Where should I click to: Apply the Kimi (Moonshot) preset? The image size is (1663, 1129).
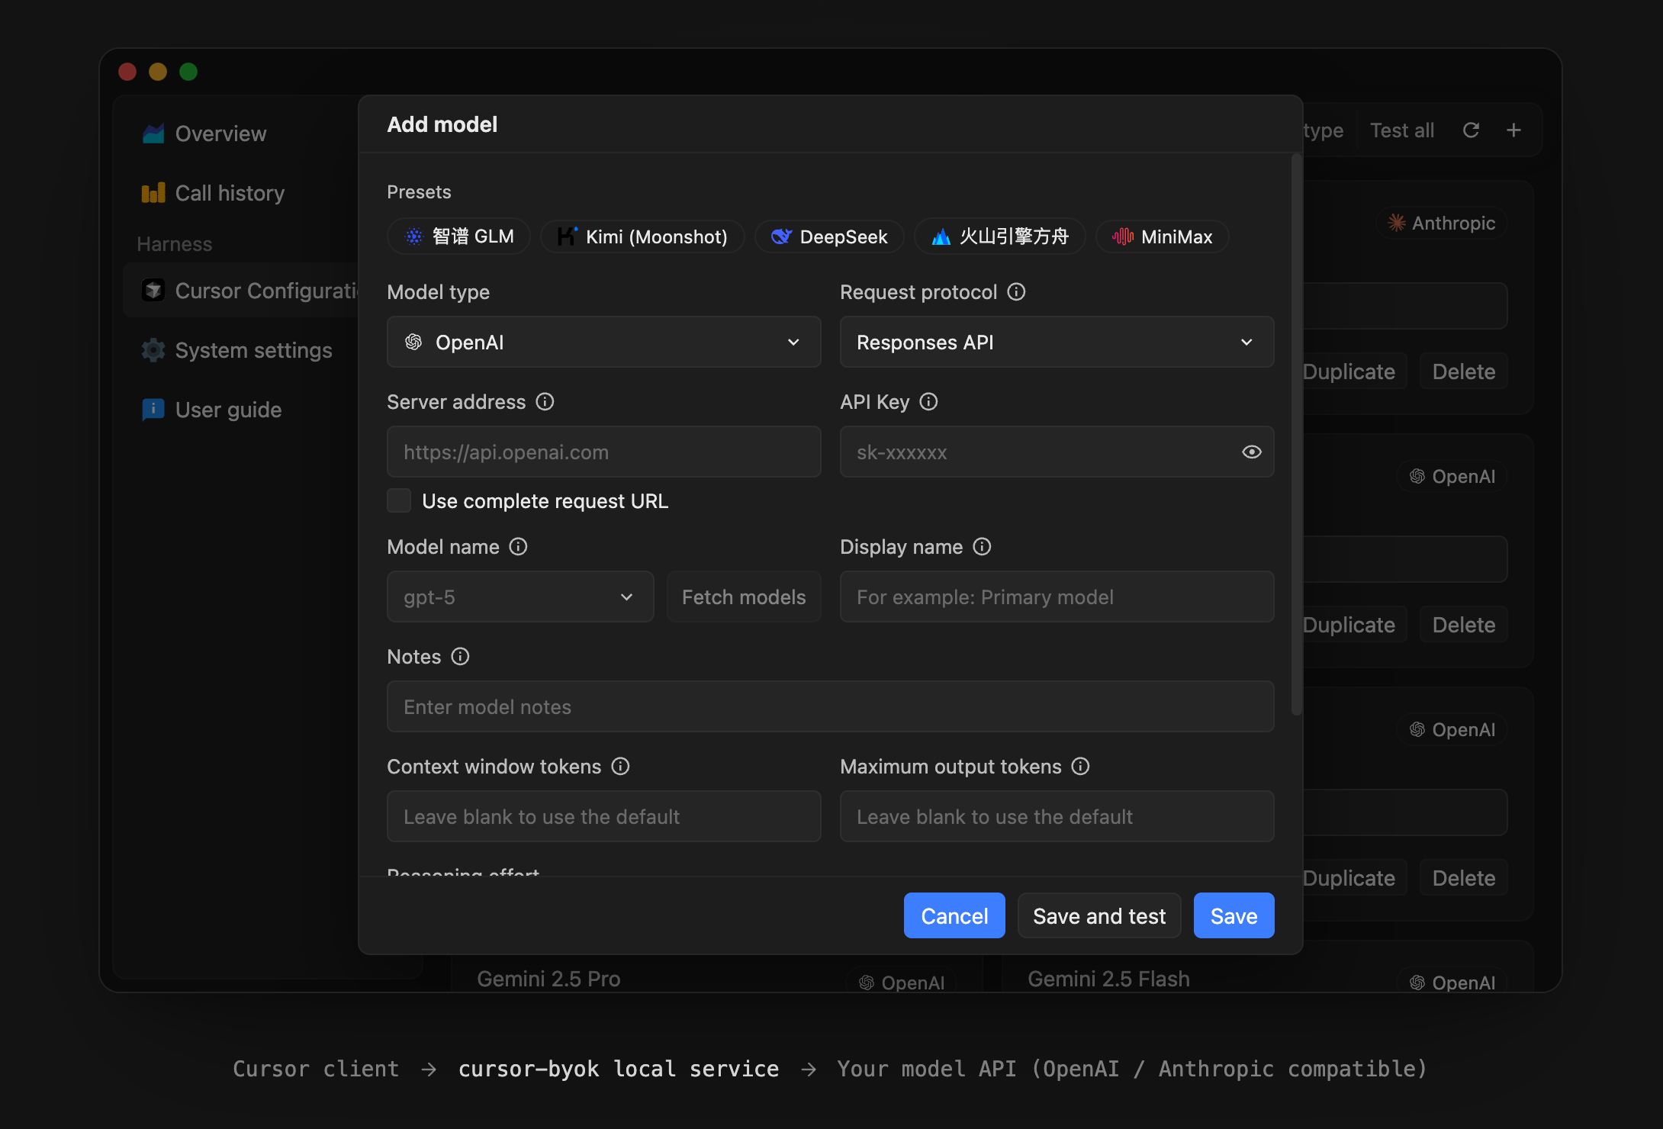[642, 236]
